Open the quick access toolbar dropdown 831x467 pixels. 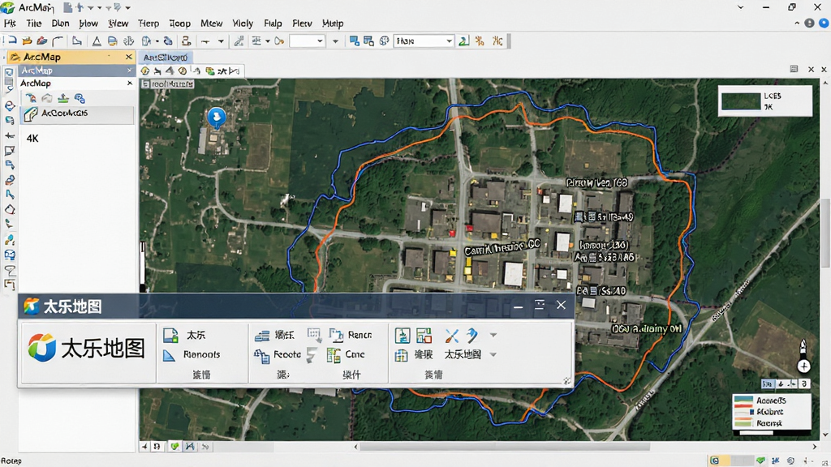point(127,7)
